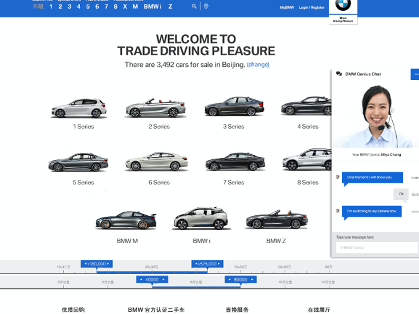Click the location pin icon in header

(206, 6)
